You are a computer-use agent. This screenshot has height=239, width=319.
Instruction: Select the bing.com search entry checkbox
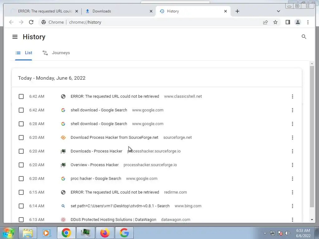pos(21,206)
